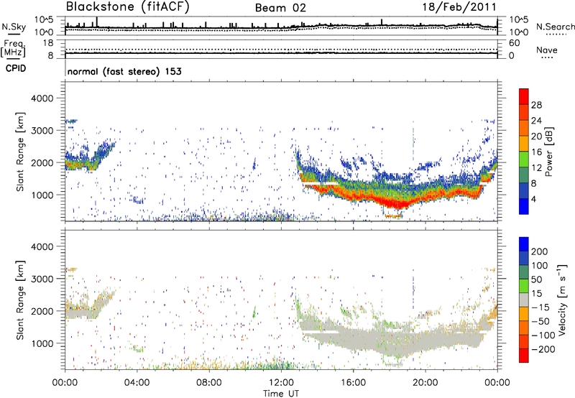The image size is (575, 398).
Task: Click the blue bottom of the Power color bar
Action: coord(524,206)
